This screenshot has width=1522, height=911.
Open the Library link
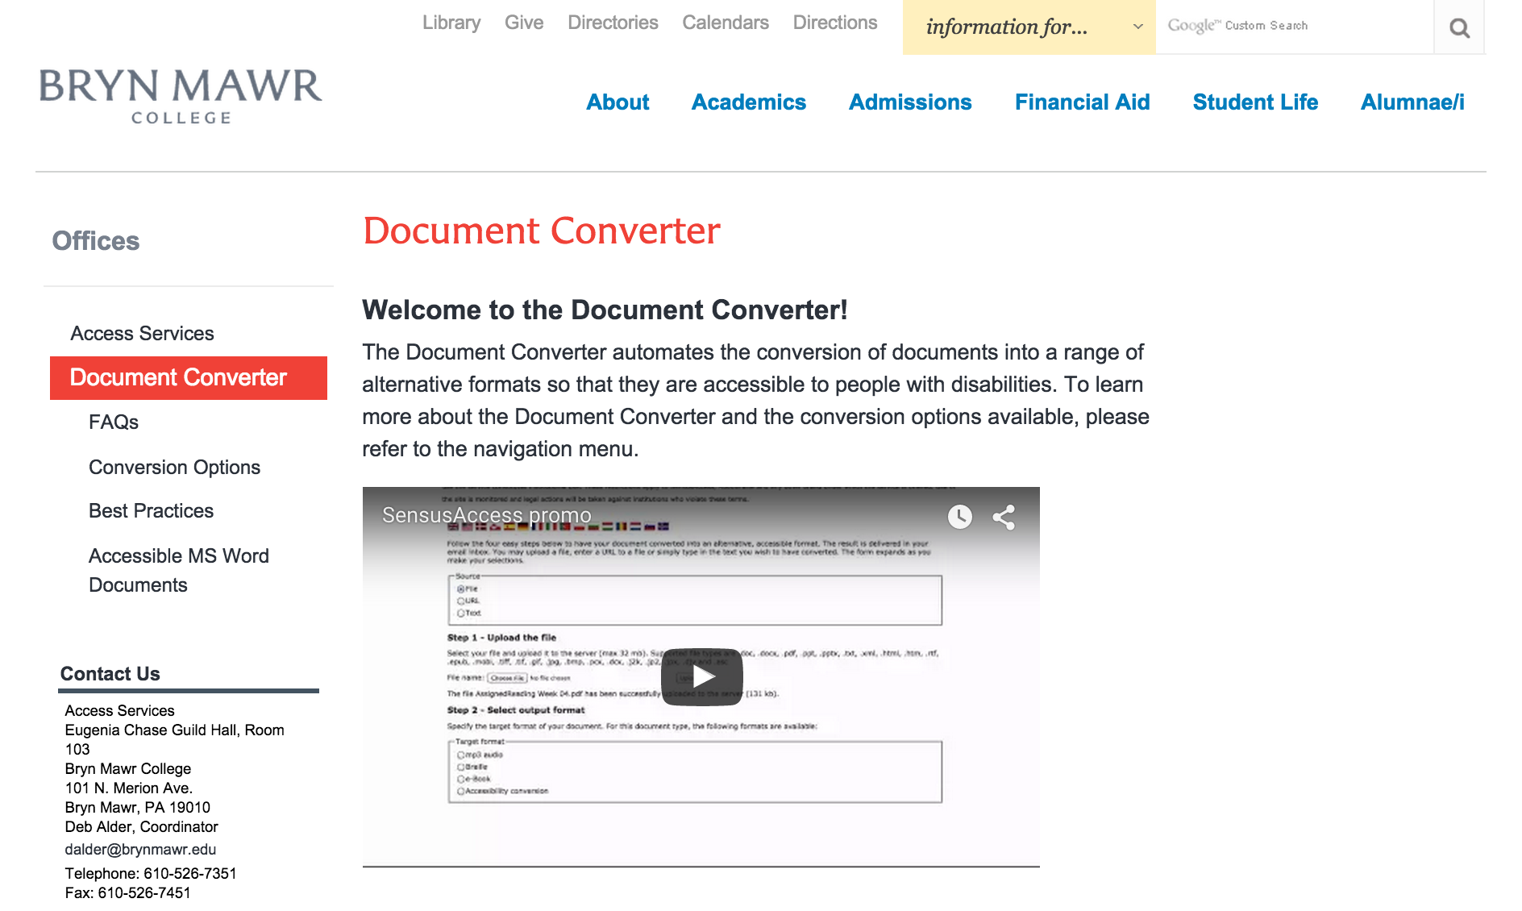(x=451, y=23)
